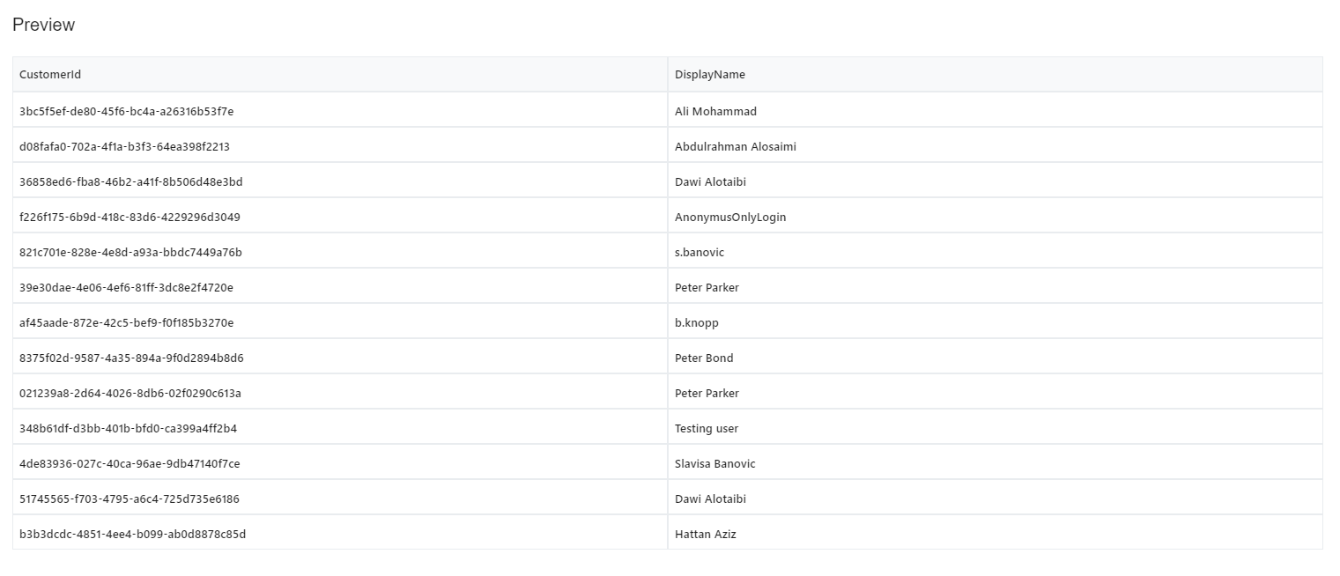Image resolution: width=1340 pixels, height=576 pixels.
Task: Select the Testing user name cell
Action: [707, 429]
